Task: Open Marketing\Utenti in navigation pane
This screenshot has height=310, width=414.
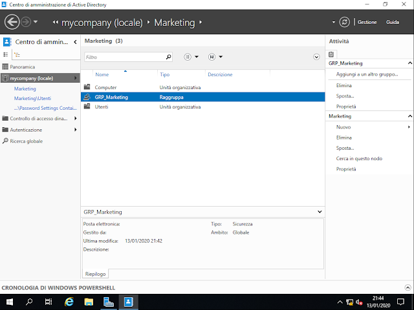Action: coord(33,98)
